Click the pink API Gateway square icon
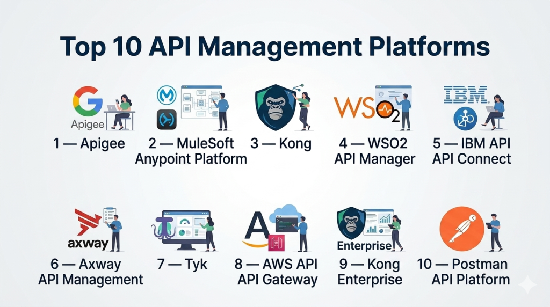Screen dimensions: 550x307 pos(276,243)
